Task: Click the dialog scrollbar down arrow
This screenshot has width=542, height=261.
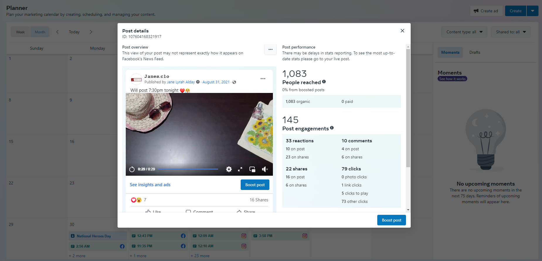Action: [x=408, y=210]
